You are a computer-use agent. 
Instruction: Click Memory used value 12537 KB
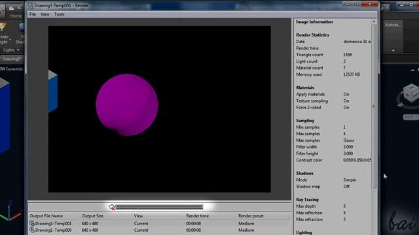click(352, 74)
